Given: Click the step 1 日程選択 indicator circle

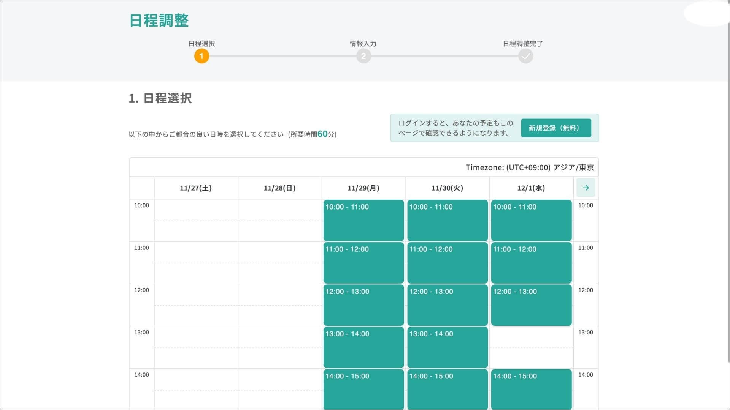Looking at the screenshot, I should pyautogui.click(x=202, y=56).
